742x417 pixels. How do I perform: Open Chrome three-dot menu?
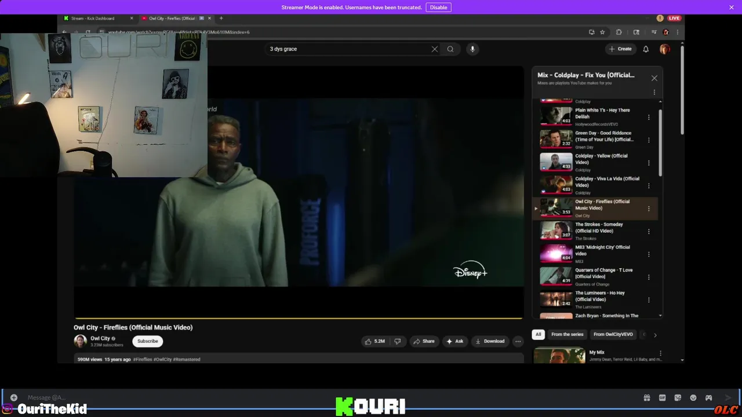coord(677,32)
